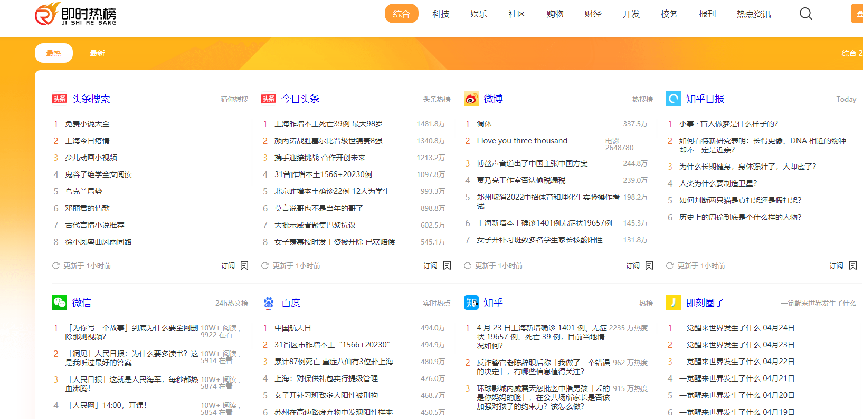Refresh the 知乎日报 list via refresh icon
Screen dimensions: 863x419
point(670,266)
